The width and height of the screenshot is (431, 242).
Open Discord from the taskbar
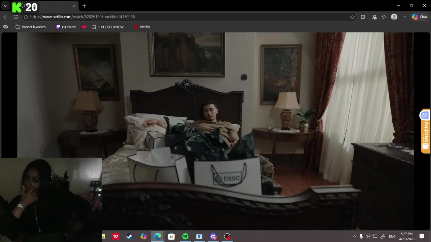213,237
